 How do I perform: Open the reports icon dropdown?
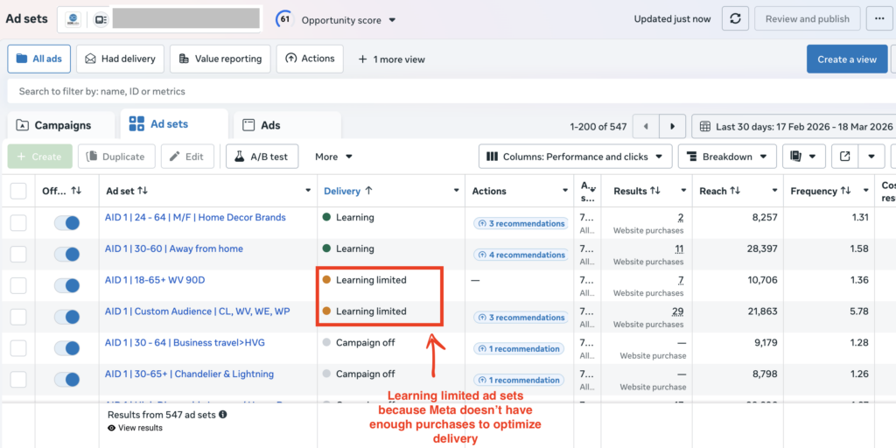[x=803, y=157]
